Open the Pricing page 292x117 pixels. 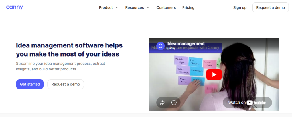(188, 8)
